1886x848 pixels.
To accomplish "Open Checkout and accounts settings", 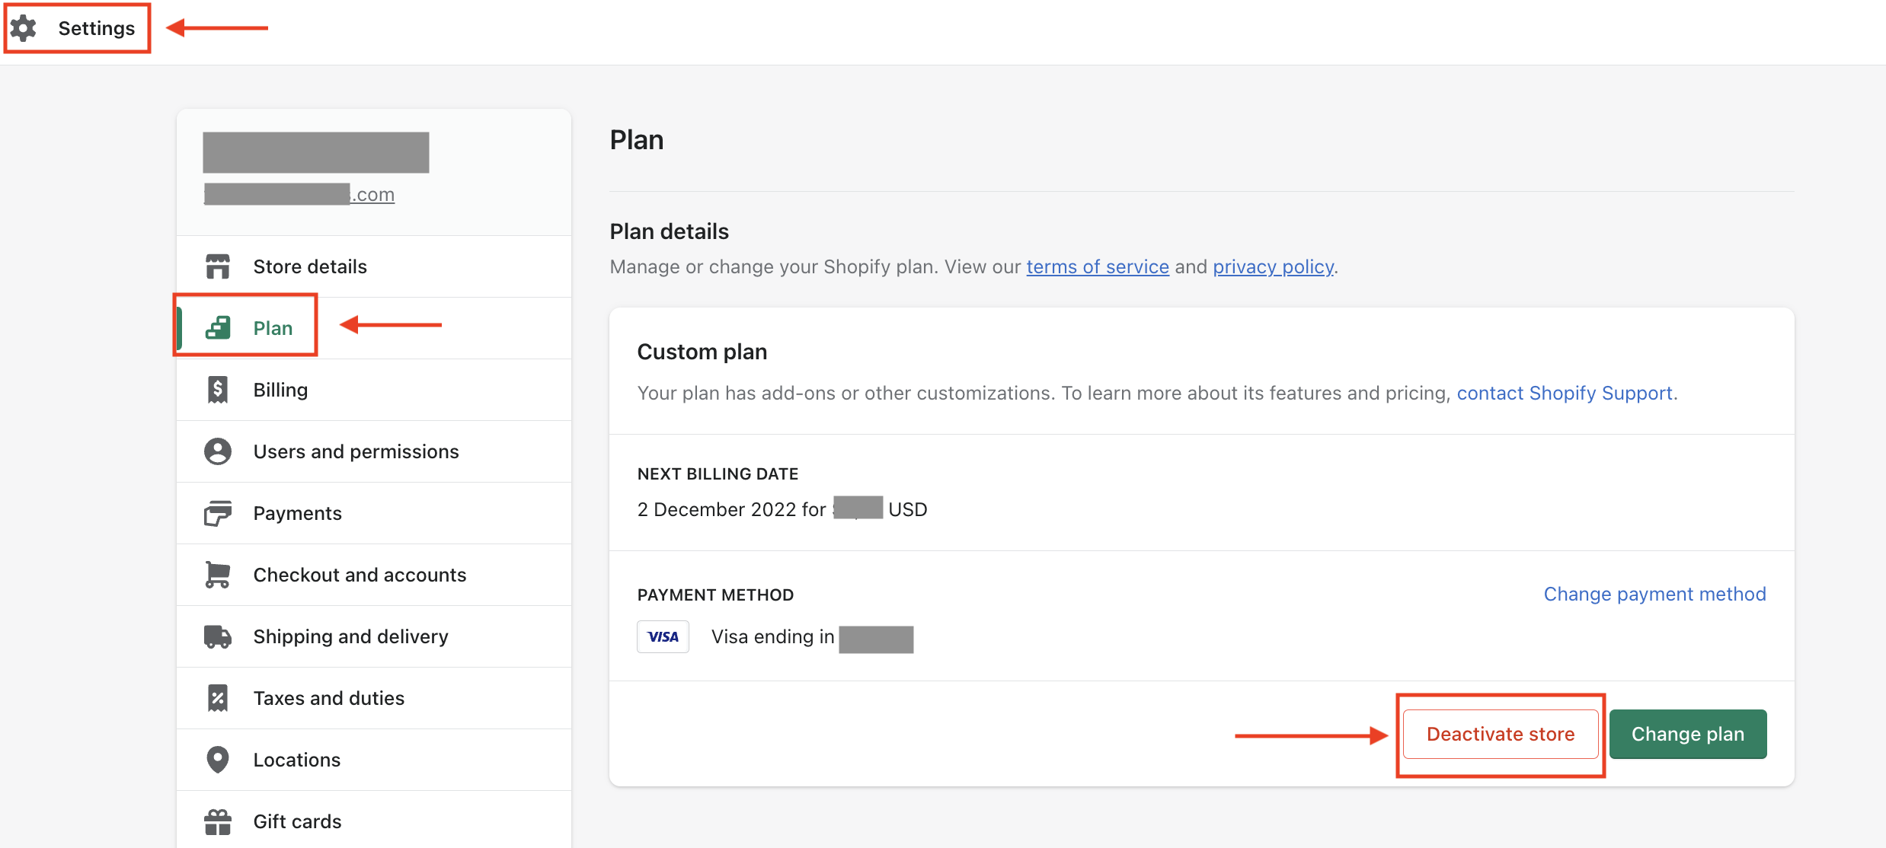I will coord(374,575).
